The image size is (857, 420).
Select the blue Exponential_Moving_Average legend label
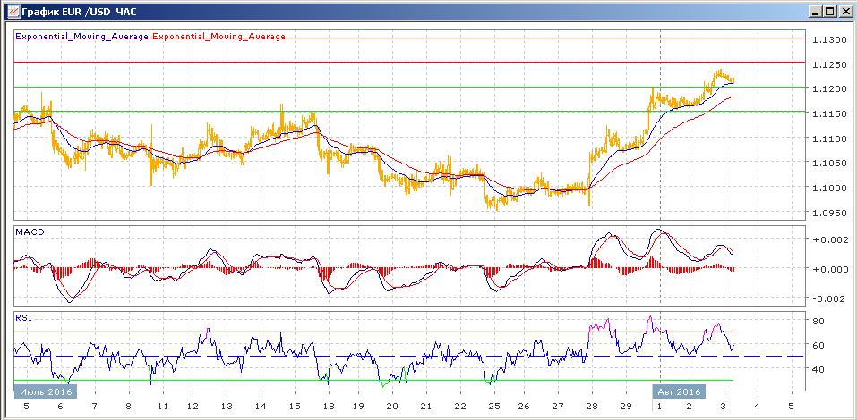[82, 37]
